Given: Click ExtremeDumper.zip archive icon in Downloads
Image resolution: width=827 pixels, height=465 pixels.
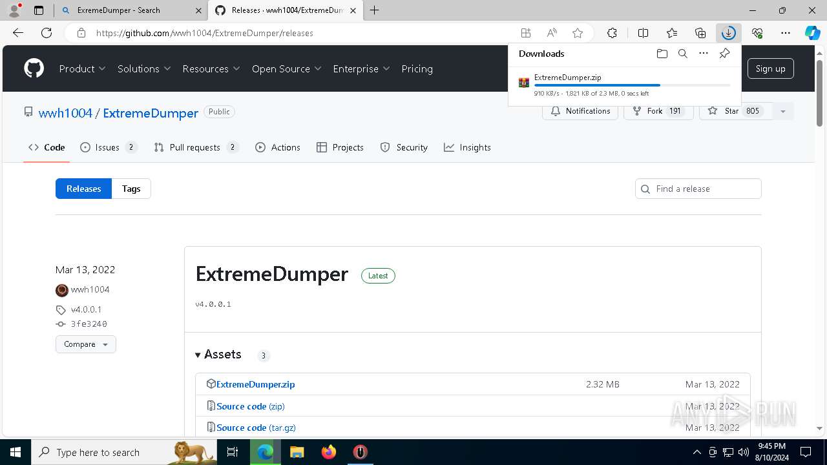Looking at the screenshot, I should 524,83.
